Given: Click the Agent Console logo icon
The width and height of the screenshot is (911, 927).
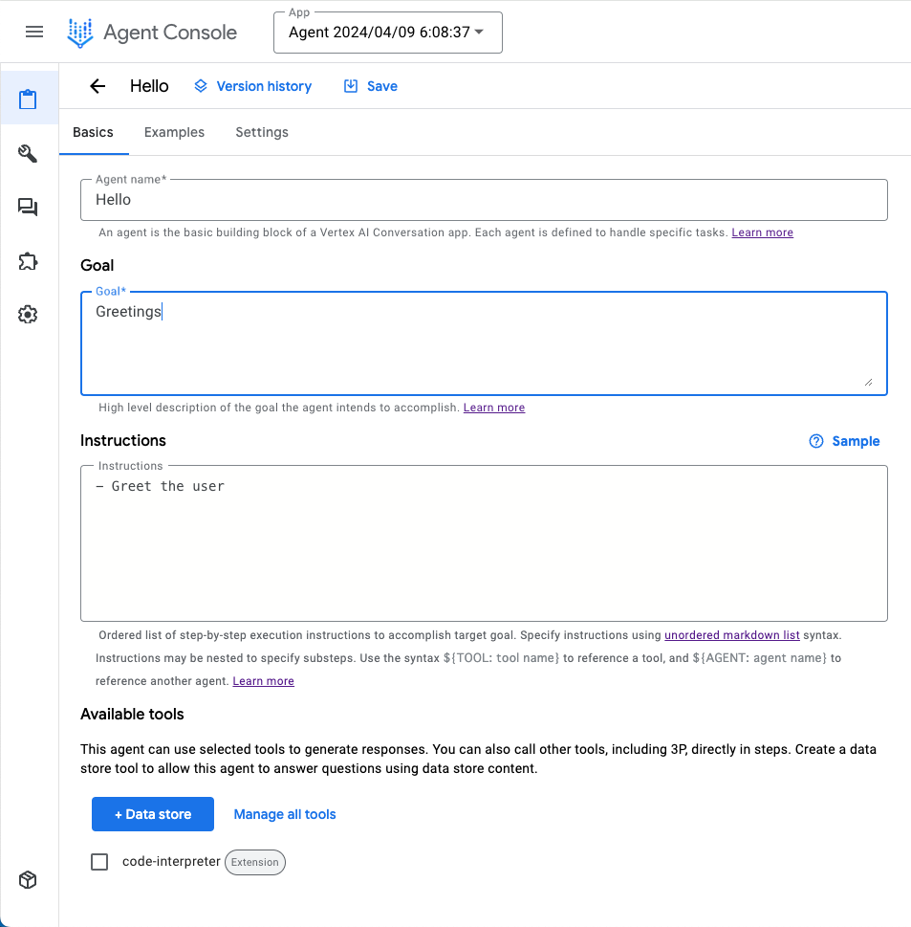Looking at the screenshot, I should (79, 32).
